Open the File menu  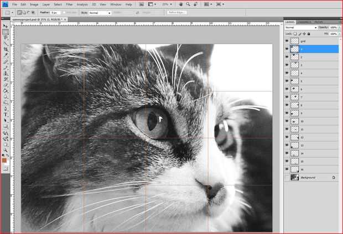coord(14,4)
